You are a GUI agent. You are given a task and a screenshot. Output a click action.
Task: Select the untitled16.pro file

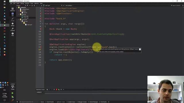[25, 9]
